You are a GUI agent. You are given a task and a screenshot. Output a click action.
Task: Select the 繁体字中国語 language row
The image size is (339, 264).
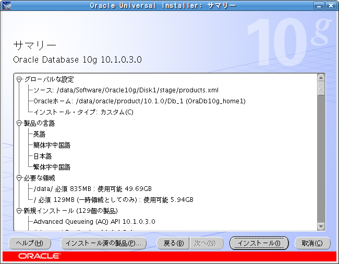[52, 167]
